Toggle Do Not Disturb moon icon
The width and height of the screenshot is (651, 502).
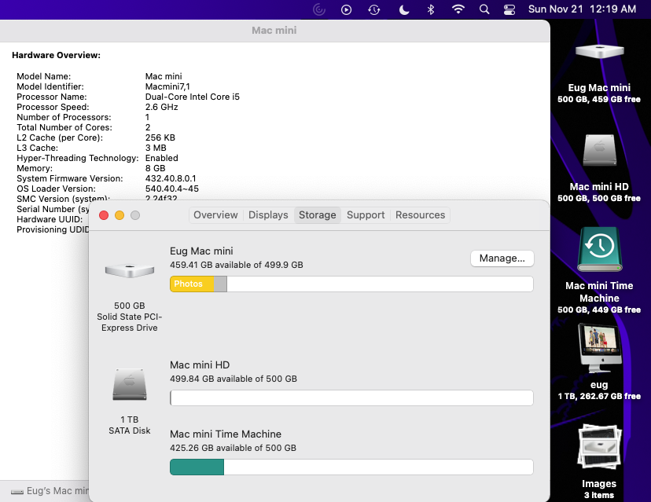(403, 9)
